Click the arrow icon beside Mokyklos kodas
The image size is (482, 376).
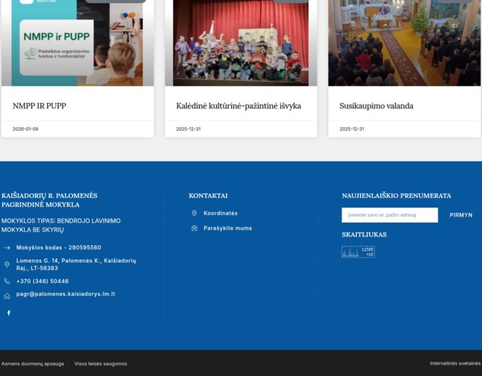(7, 248)
